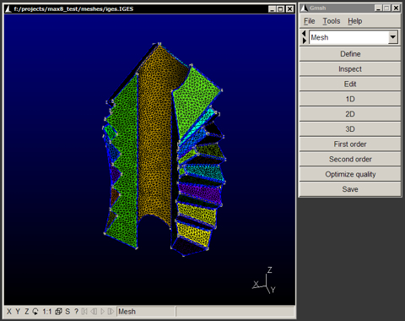Click the Define button
Image resolution: width=405 pixels, height=321 pixels.
(350, 54)
